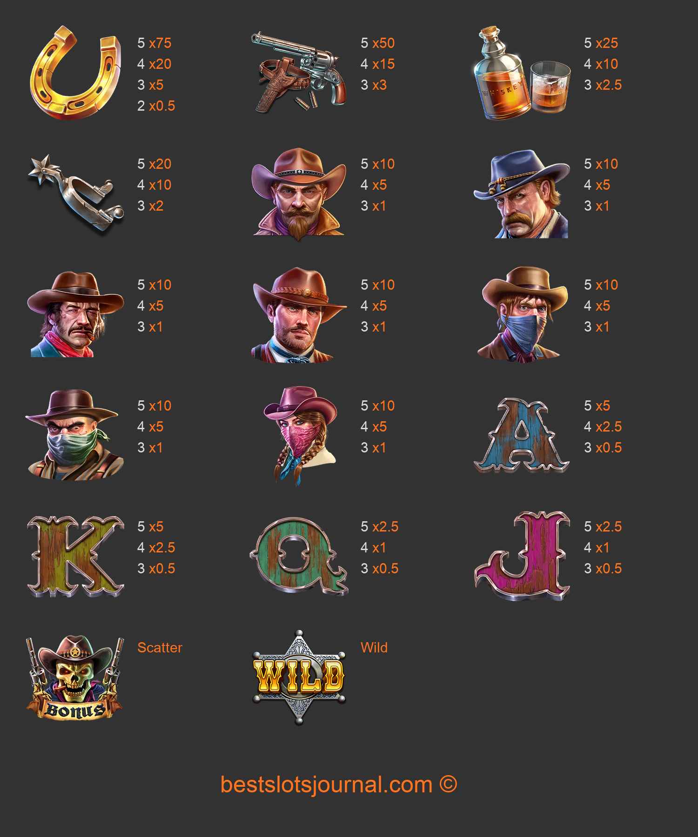Click the Scatter label text
698x837 pixels.
[x=160, y=647]
